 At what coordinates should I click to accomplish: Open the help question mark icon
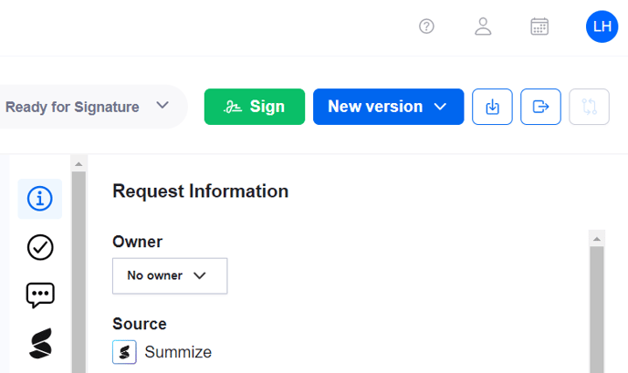(426, 26)
